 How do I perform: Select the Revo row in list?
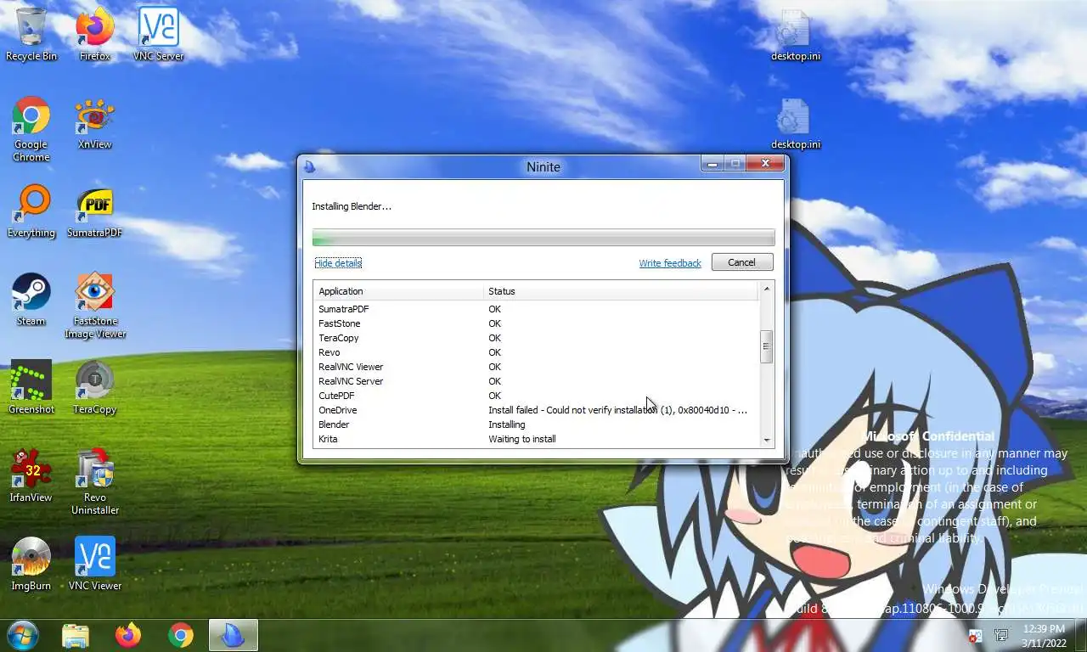coord(535,352)
